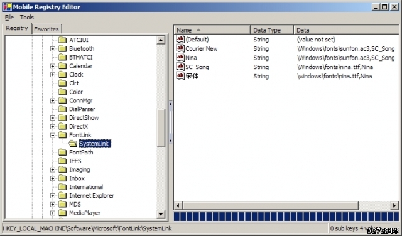Image resolution: width=402 pixels, height=236 pixels.
Task: Click the splitter's lower collapse arrow
Action: tap(170, 141)
